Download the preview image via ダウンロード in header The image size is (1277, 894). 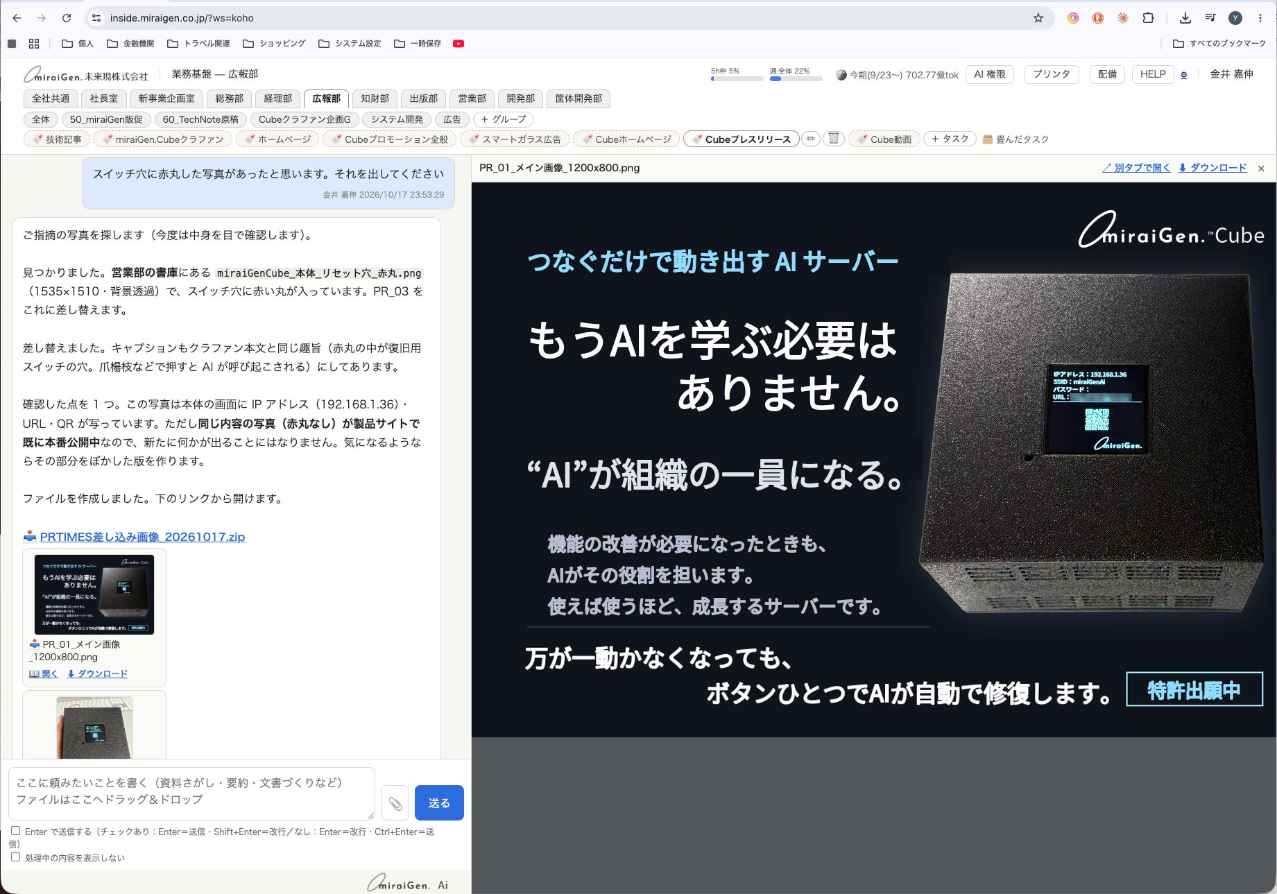(1212, 168)
